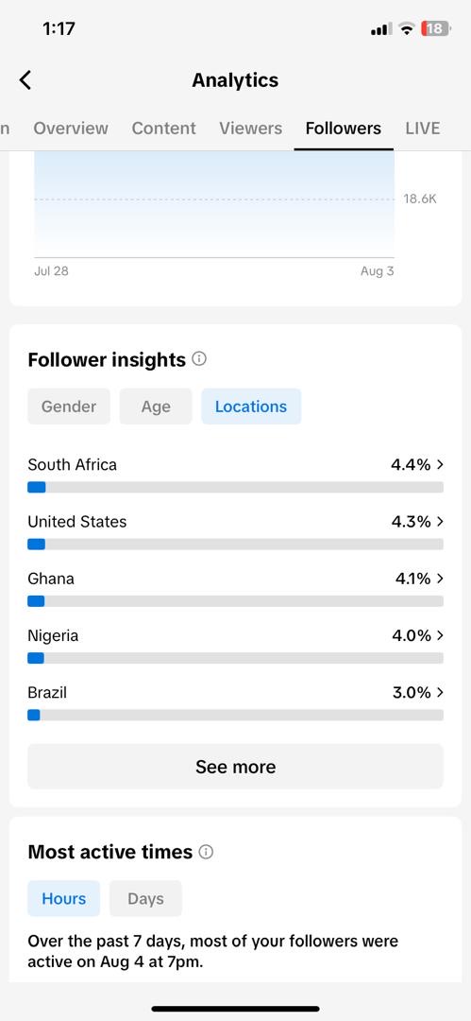Check the battery indicator in status bar
The height and width of the screenshot is (1021, 471).
pos(435,28)
